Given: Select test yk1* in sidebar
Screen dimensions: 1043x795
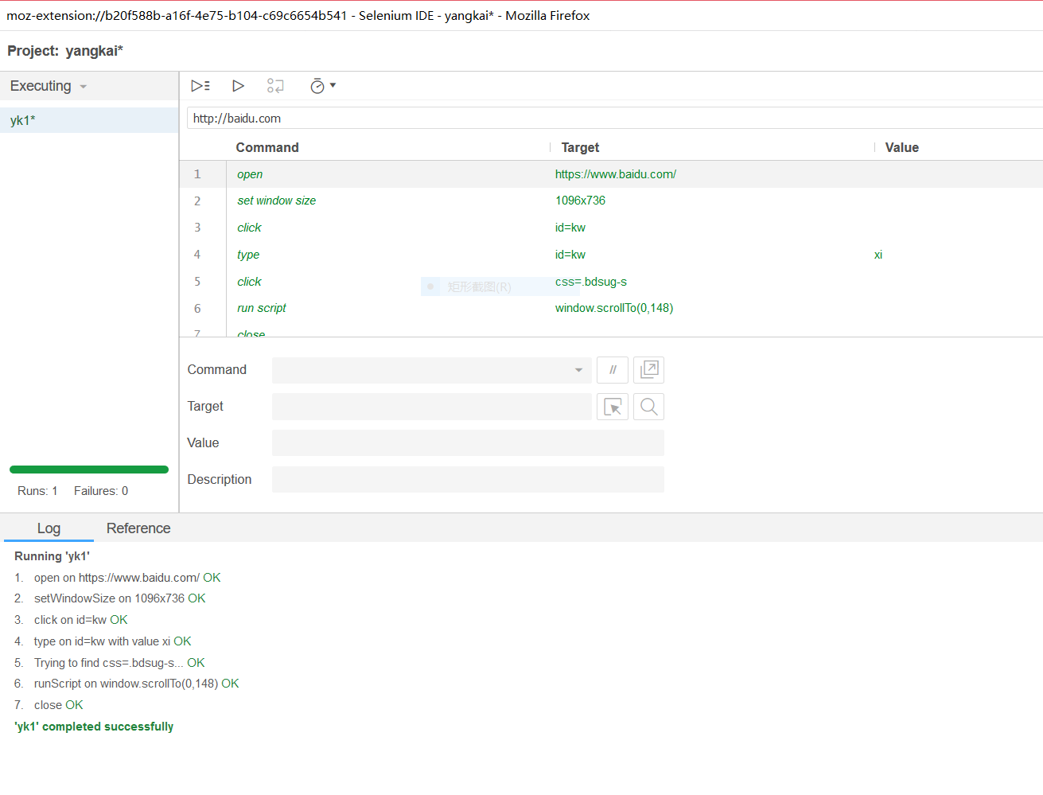Looking at the screenshot, I should click(x=89, y=120).
